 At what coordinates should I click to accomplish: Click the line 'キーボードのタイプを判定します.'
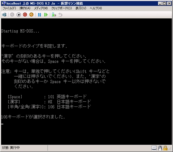(34, 46)
